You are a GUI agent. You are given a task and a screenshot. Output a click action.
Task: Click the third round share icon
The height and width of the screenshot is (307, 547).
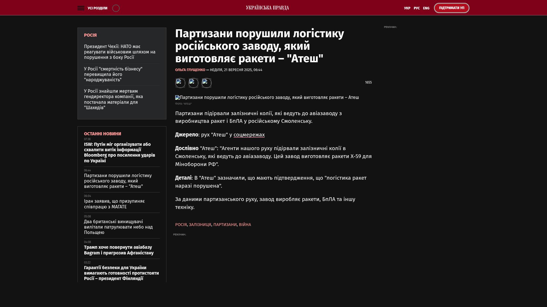(x=207, y=83)
